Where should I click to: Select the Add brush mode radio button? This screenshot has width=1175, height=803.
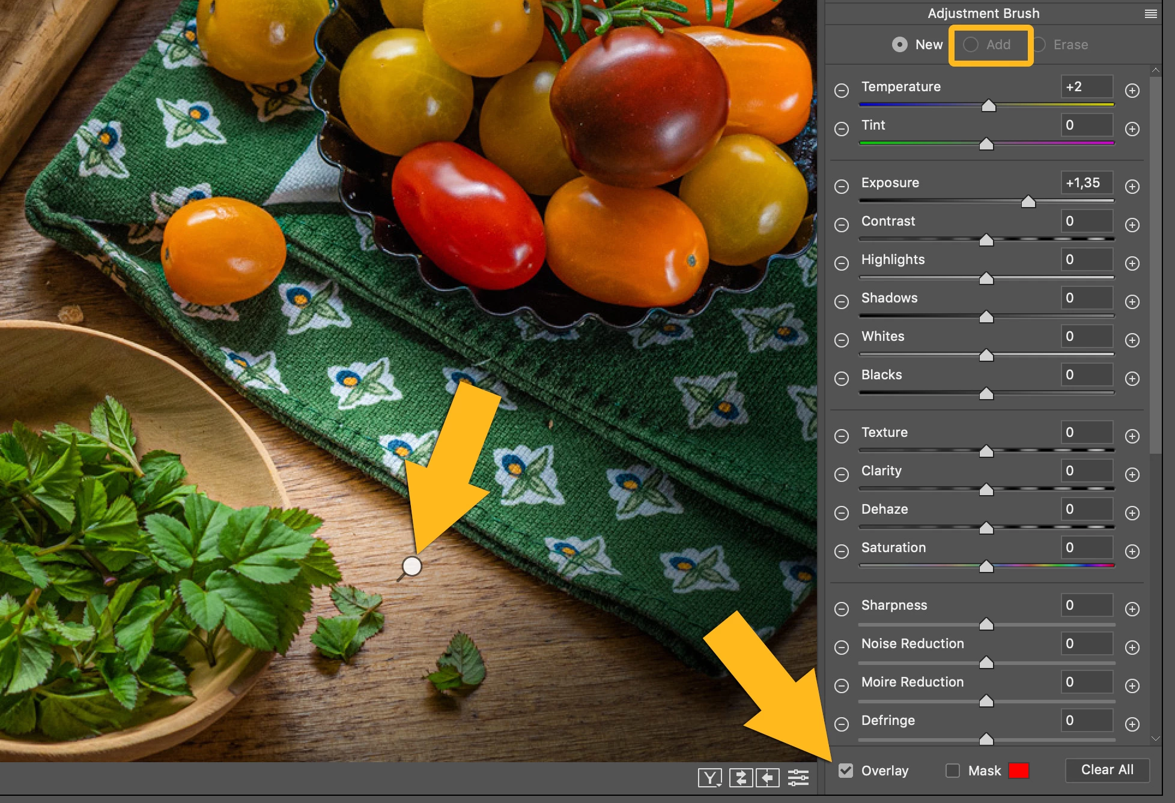pos(971,44)
